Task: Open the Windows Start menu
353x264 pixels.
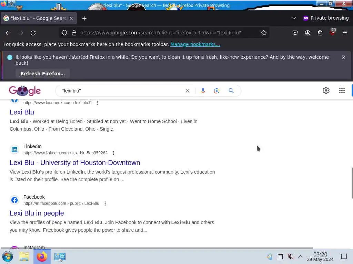Action: pyautogui.click(x=8, y=256)
